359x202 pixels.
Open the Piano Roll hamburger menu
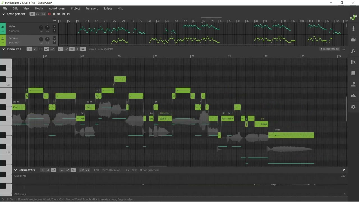click(344, 49)
